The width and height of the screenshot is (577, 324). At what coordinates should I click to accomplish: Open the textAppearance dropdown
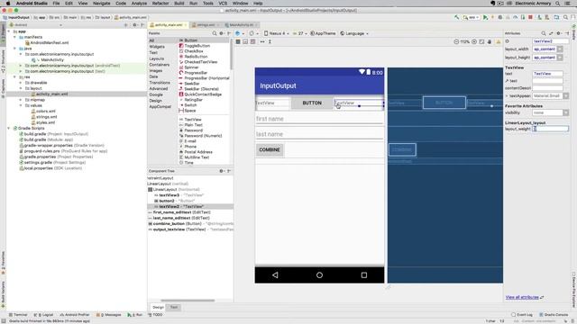coord(565,96)
